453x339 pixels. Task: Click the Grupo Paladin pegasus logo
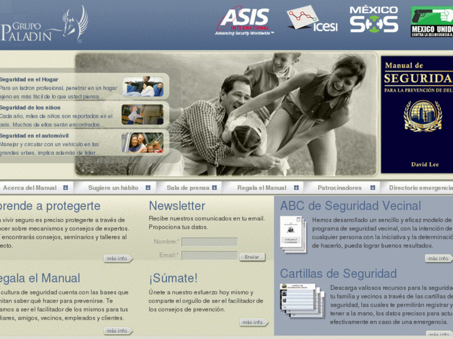pyautogui.click(x=44, y=24)
